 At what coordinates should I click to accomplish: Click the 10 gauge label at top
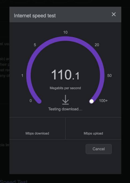point(65,32)
